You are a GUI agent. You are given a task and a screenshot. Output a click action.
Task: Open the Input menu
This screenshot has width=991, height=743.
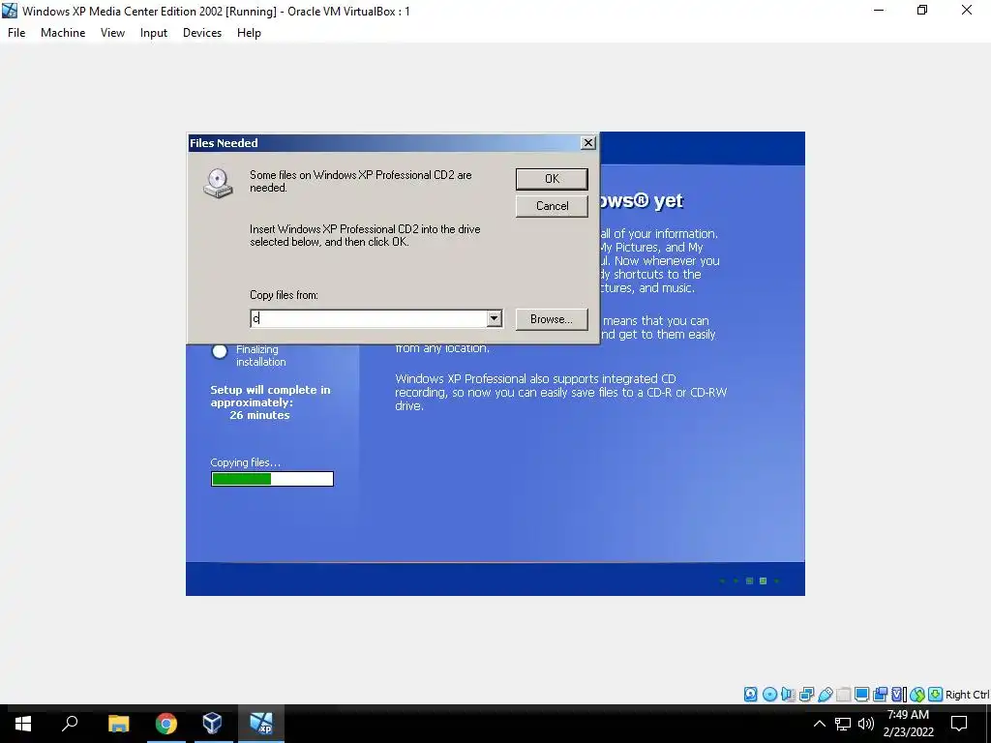coord(154,33)
